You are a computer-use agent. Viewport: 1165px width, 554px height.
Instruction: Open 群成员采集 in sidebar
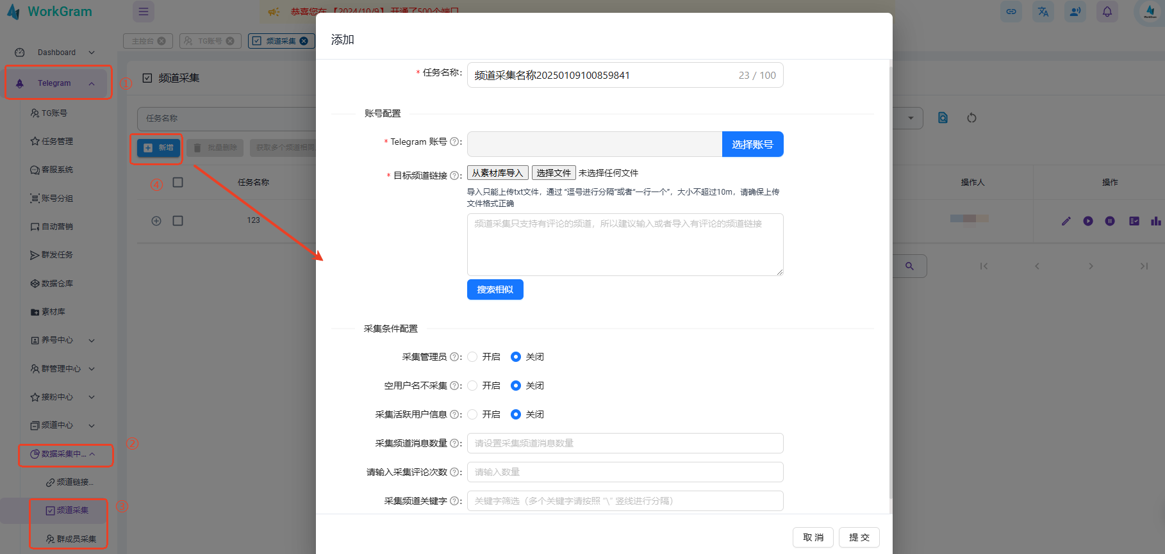pos(70,539)
